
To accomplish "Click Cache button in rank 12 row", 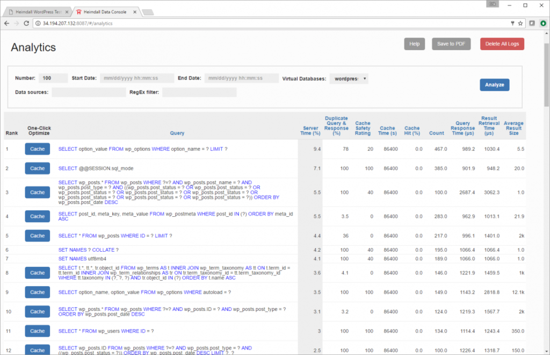I will click(37, 350).
